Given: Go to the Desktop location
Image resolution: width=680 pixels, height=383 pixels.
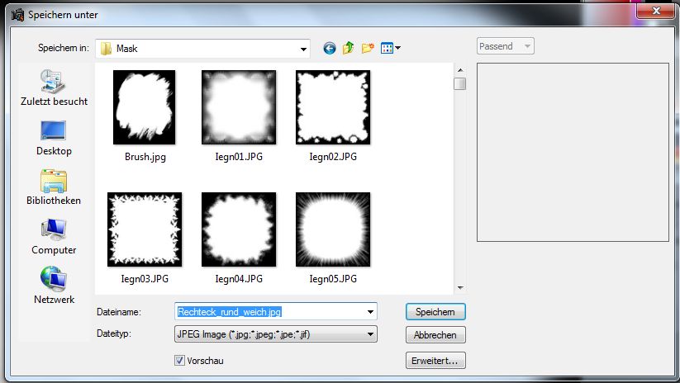Looking at the screenshot, I should point(55,139).
